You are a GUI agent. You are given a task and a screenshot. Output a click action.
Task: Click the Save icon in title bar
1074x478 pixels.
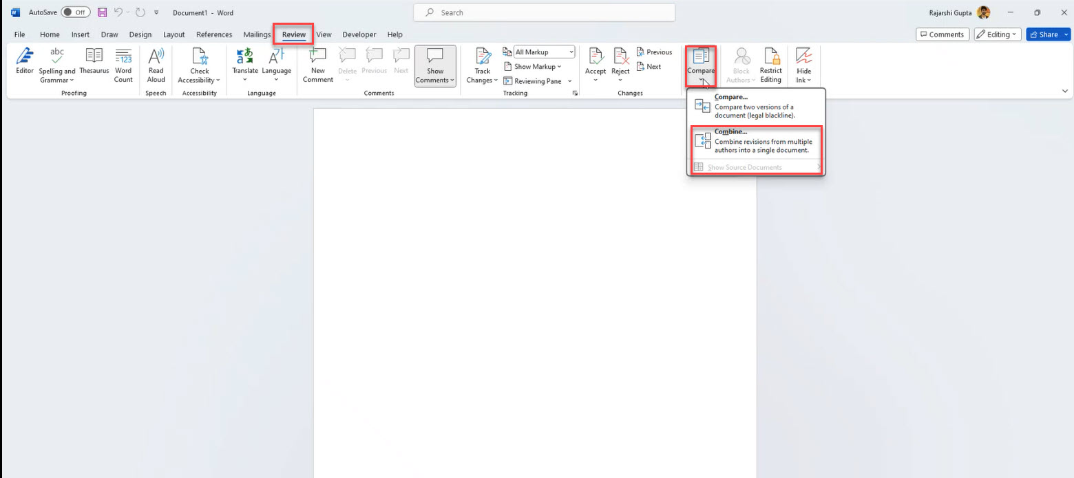[x=103, y=12]
